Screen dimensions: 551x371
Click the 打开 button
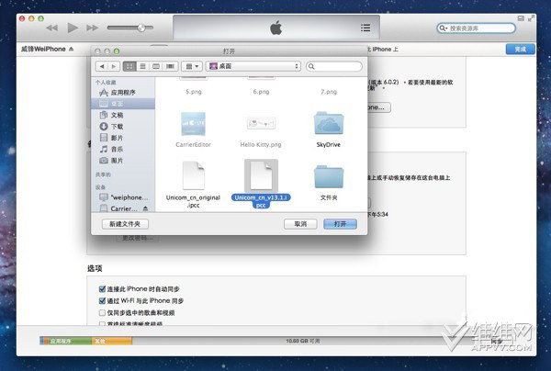click(340, 224)
